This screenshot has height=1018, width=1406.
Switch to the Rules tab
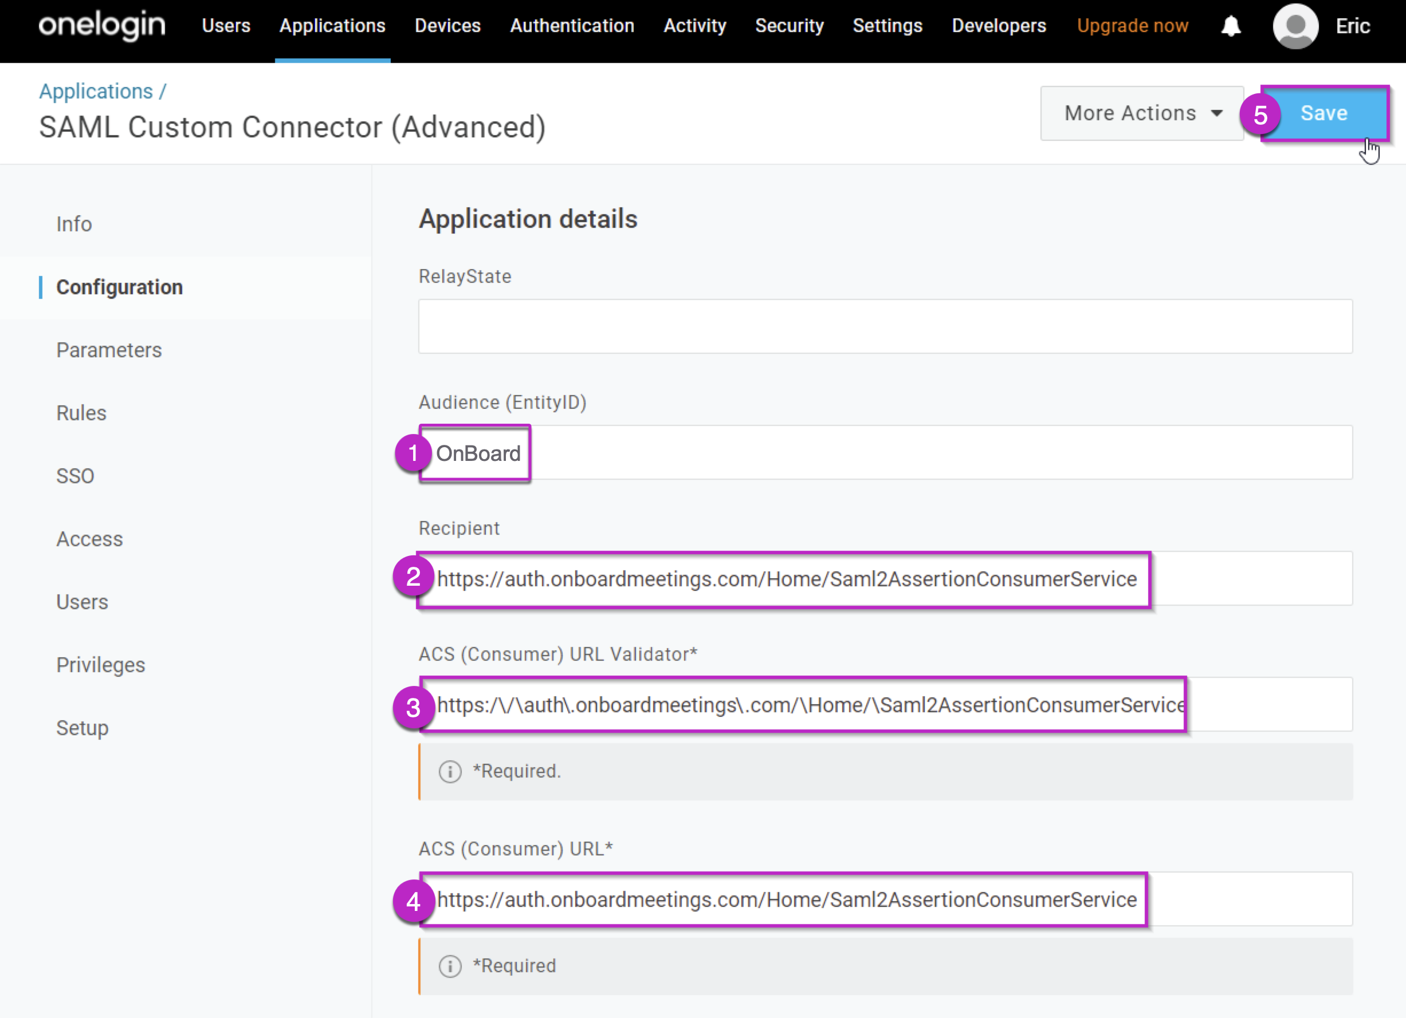coord(81,413)
